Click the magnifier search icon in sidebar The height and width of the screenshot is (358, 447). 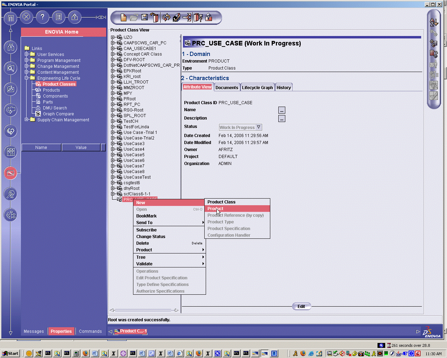pos(10,68)
